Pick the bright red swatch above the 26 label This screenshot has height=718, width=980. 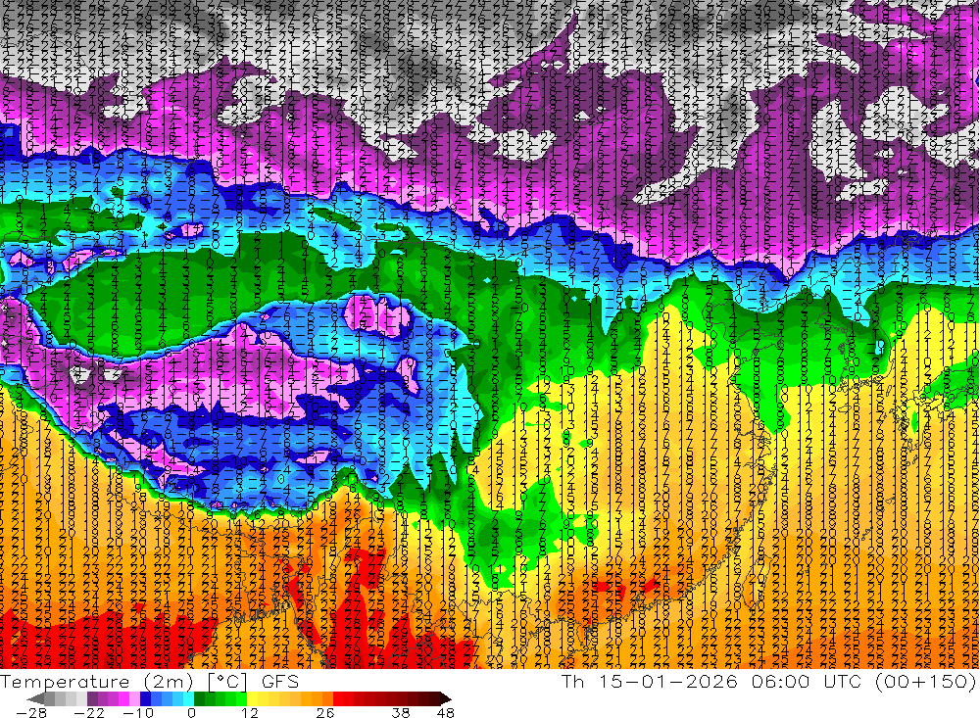click(x=338, y=698)
